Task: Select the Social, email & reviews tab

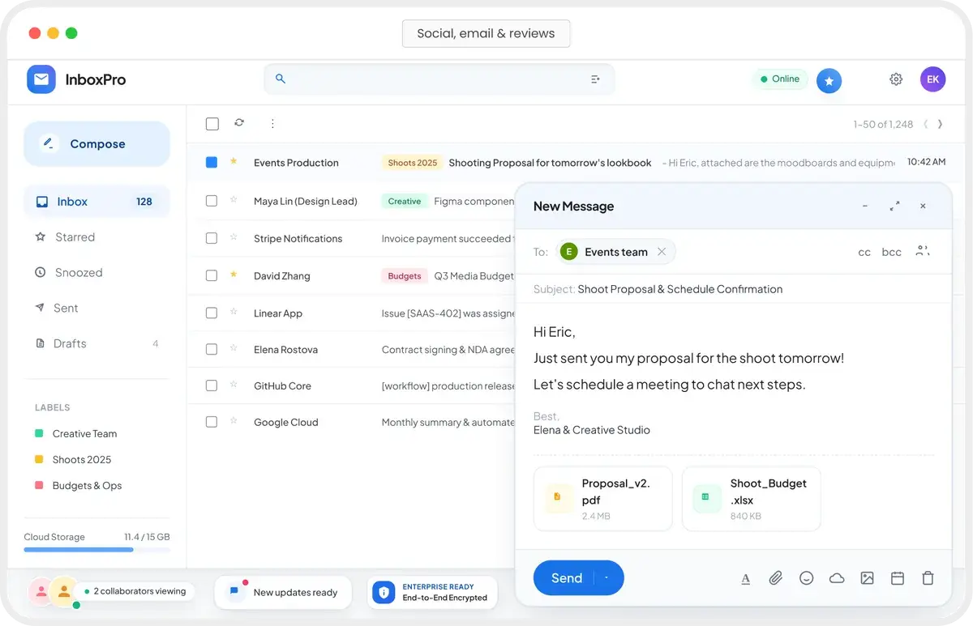Action: click(486, 34)
